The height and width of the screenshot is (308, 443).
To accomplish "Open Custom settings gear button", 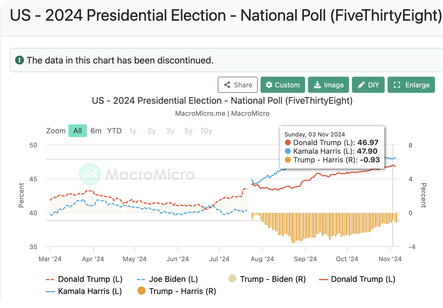I will pos(282,85).
